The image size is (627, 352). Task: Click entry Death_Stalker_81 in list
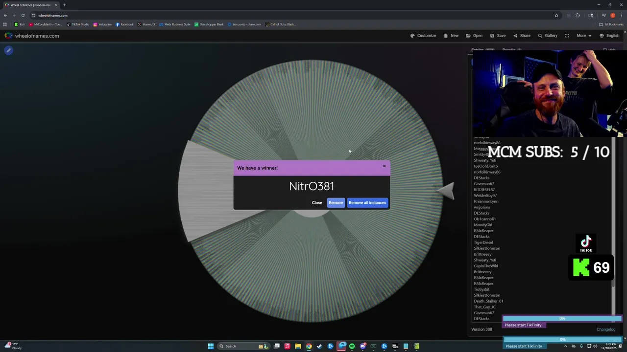488,301
